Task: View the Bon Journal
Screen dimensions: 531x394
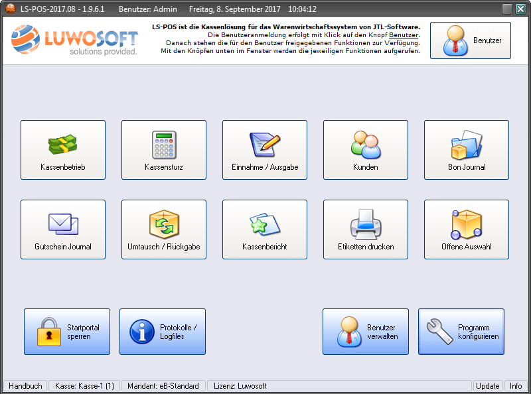Action: pyautogui.click(x=467, y=150)
